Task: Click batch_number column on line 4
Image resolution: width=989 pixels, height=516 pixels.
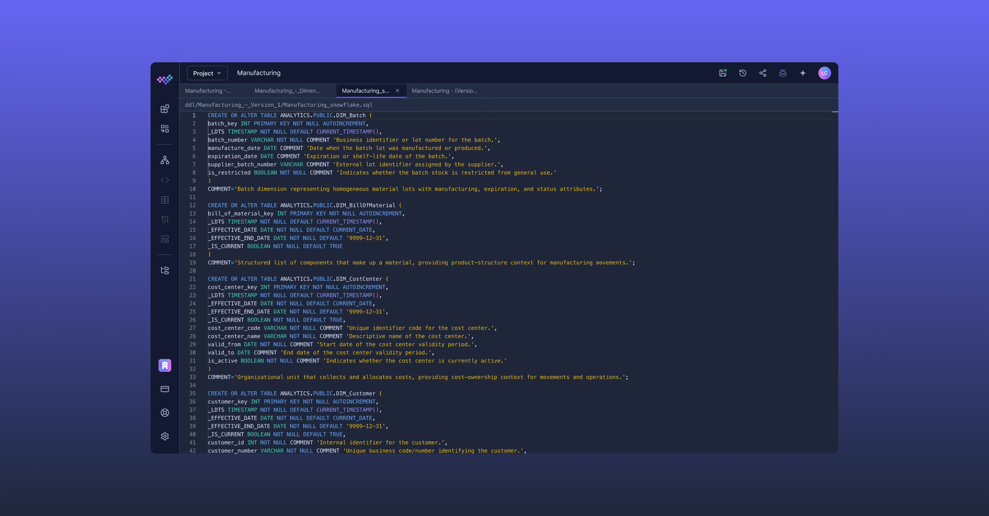Action: coord(227,140)
